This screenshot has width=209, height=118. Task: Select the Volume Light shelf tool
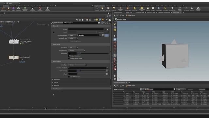coord(128,9)
